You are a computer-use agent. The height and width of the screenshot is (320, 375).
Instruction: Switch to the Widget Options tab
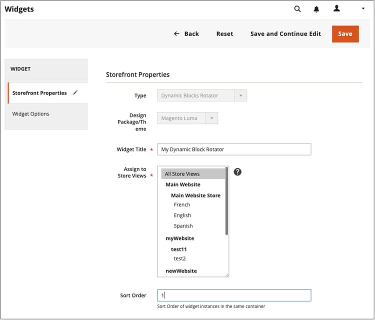31,114
